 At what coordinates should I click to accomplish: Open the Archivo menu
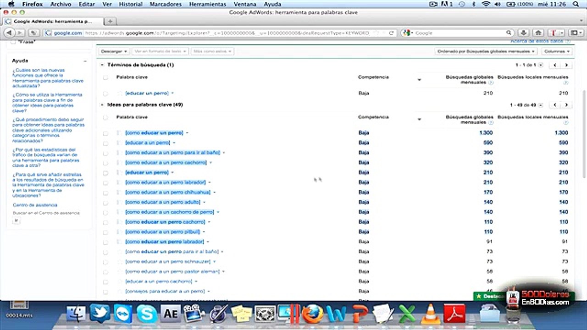(61, 4)
